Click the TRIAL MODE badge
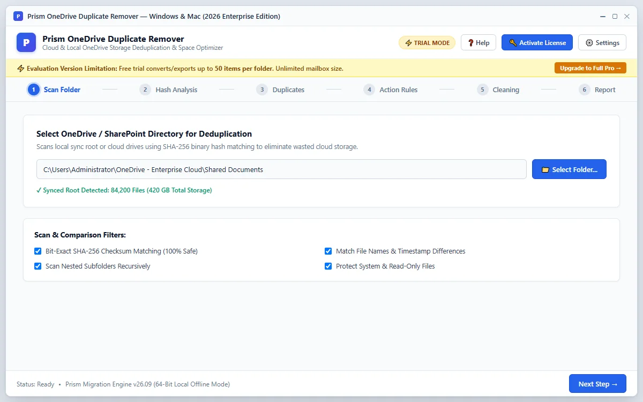The image size is (643, 402). coord(427,43)
